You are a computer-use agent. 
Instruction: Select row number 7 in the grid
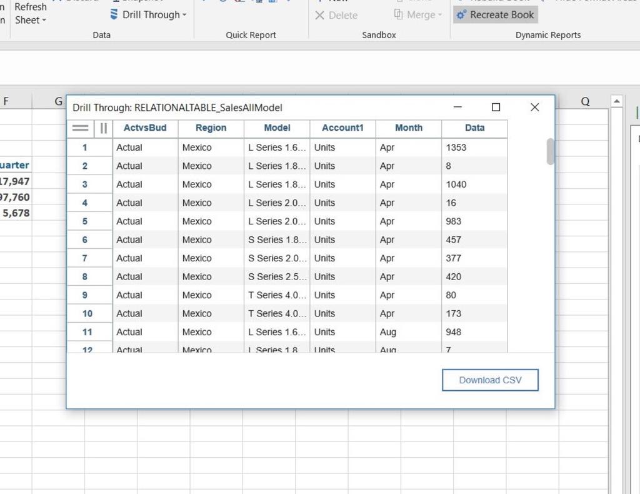click(89, 258)
